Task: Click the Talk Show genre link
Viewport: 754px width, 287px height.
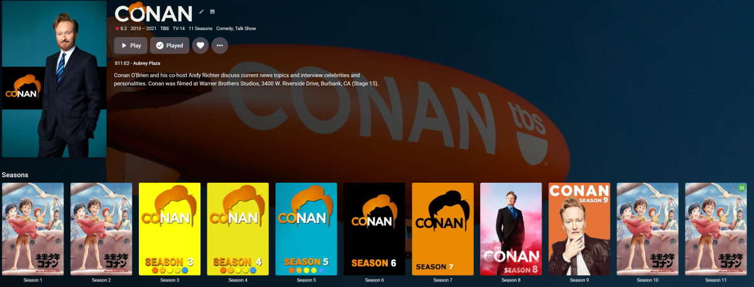Action: pyautogui.click(x=245, y=28)
